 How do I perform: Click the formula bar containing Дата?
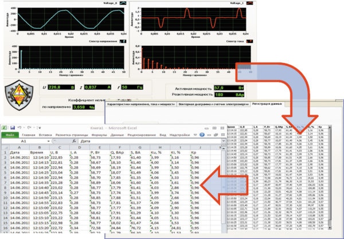coord(150,141)
